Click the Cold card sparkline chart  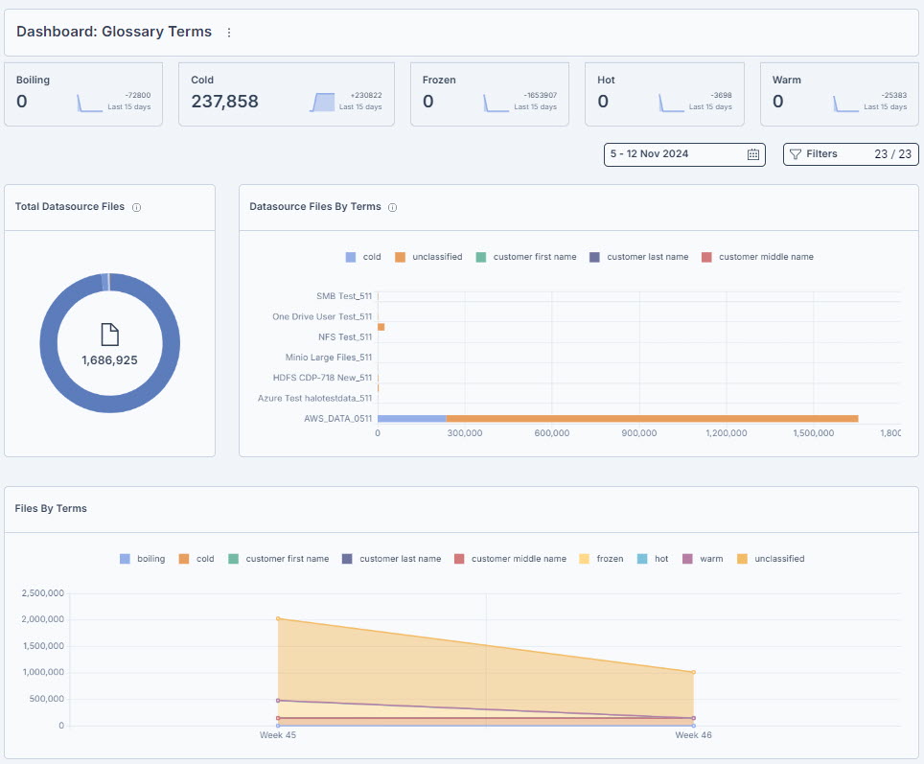coord(322,102)
